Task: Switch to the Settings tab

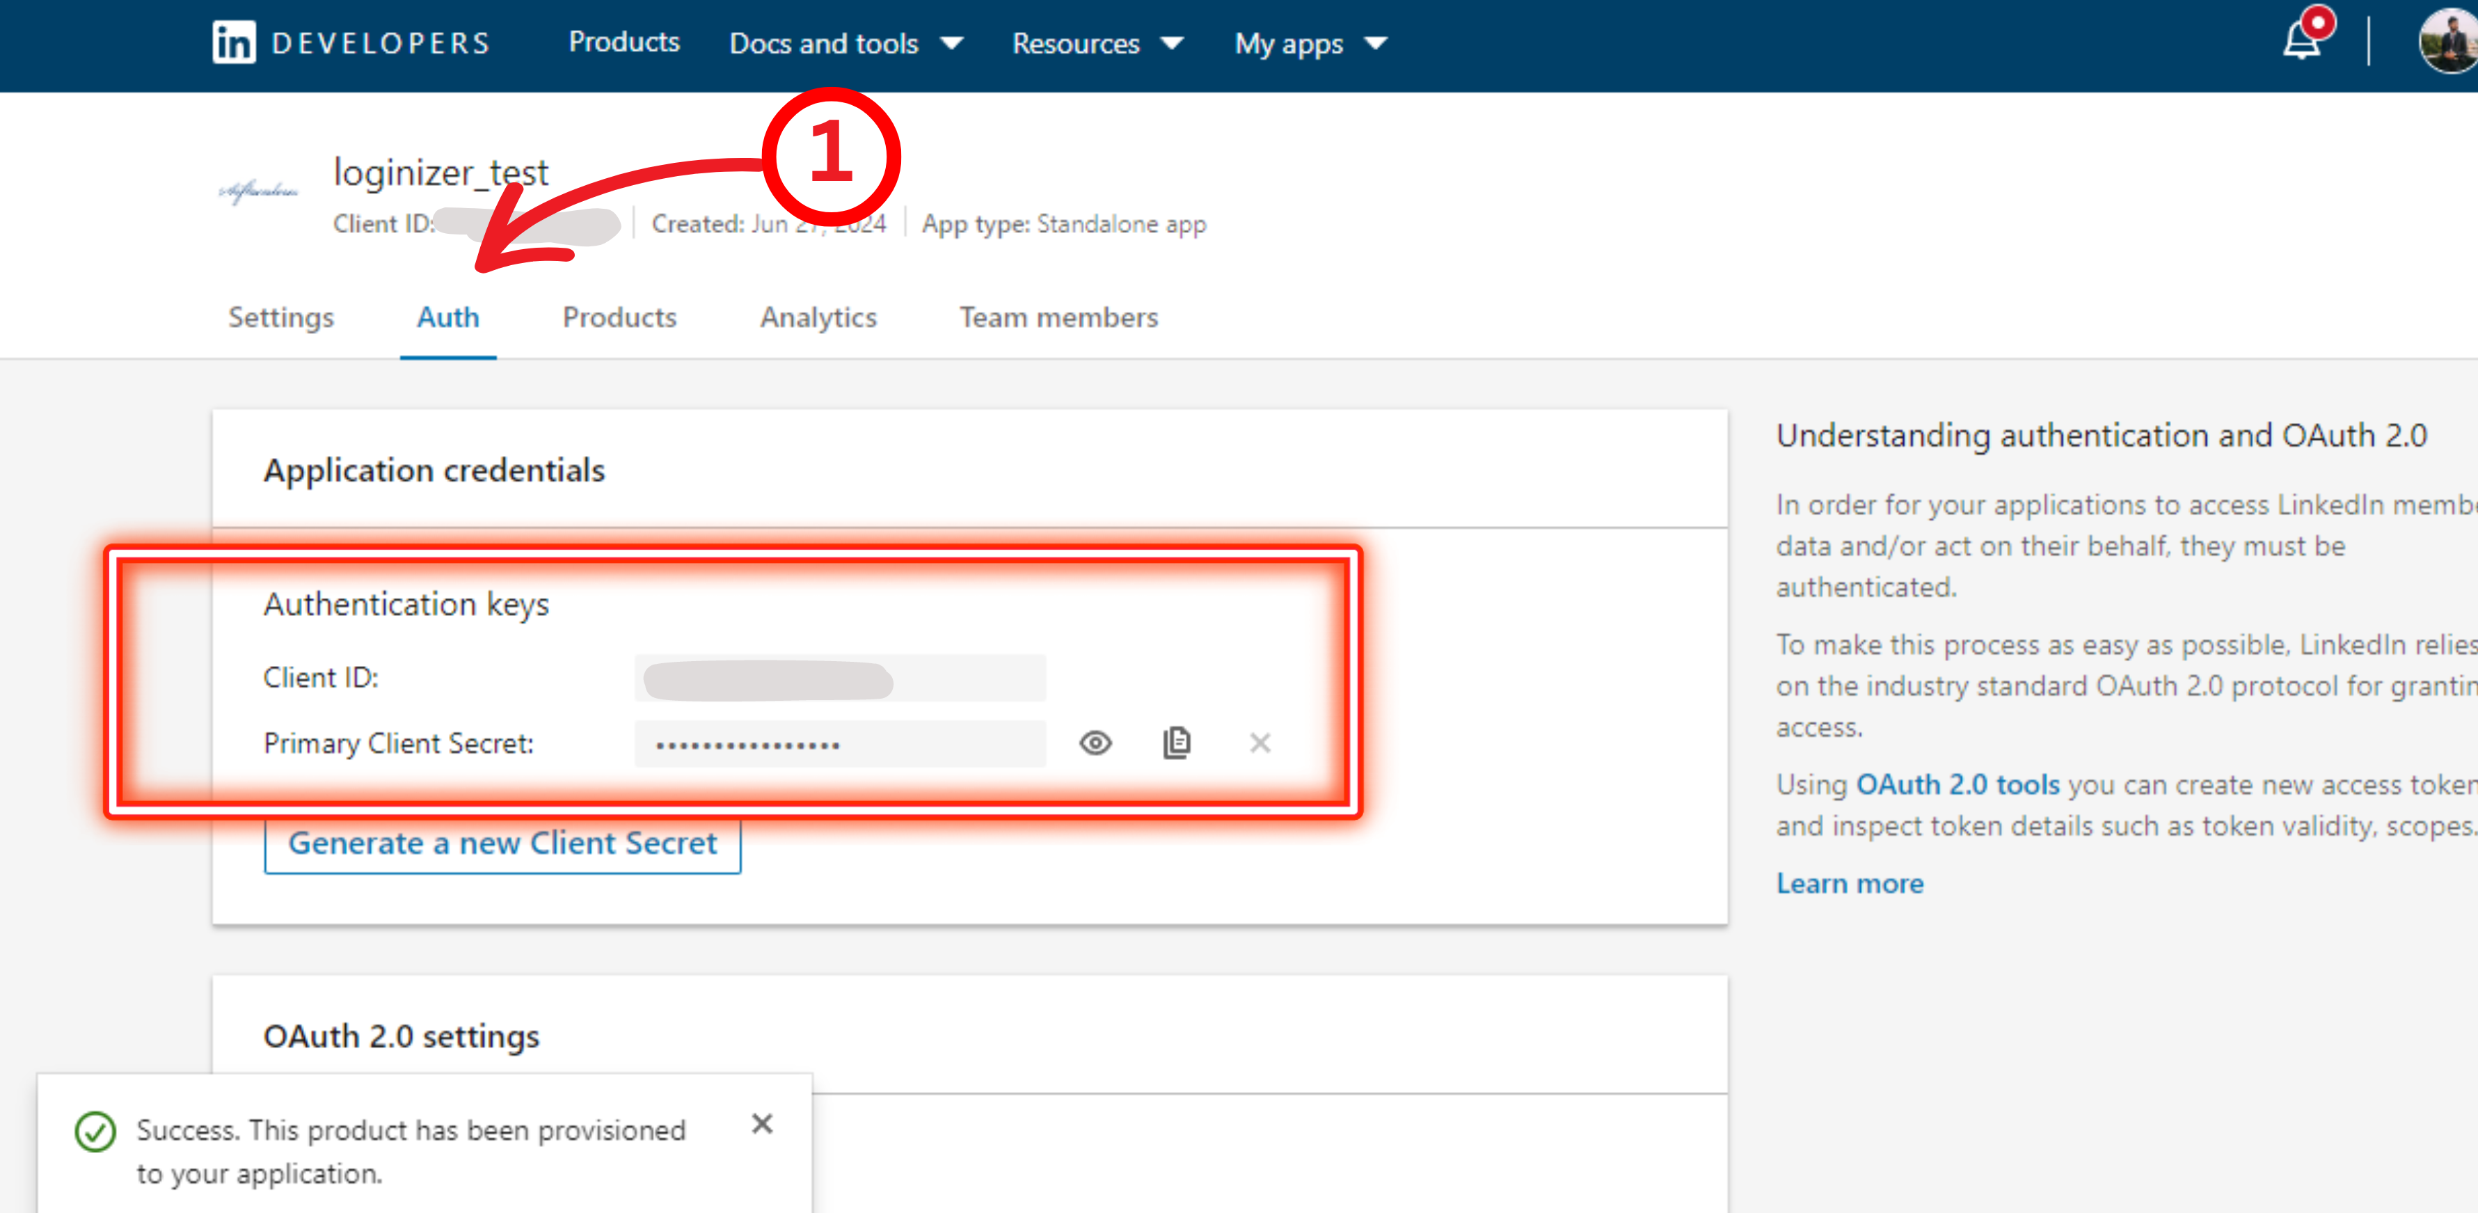Action: (281, 317)
